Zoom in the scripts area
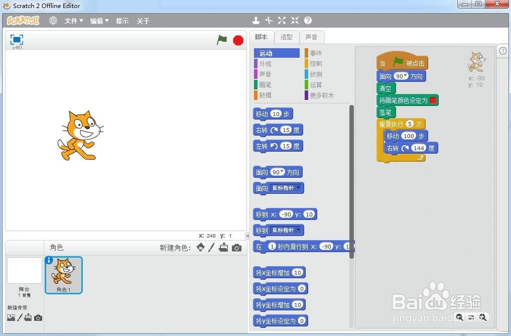This screenshot has width=511, height=336. point(483,317)
